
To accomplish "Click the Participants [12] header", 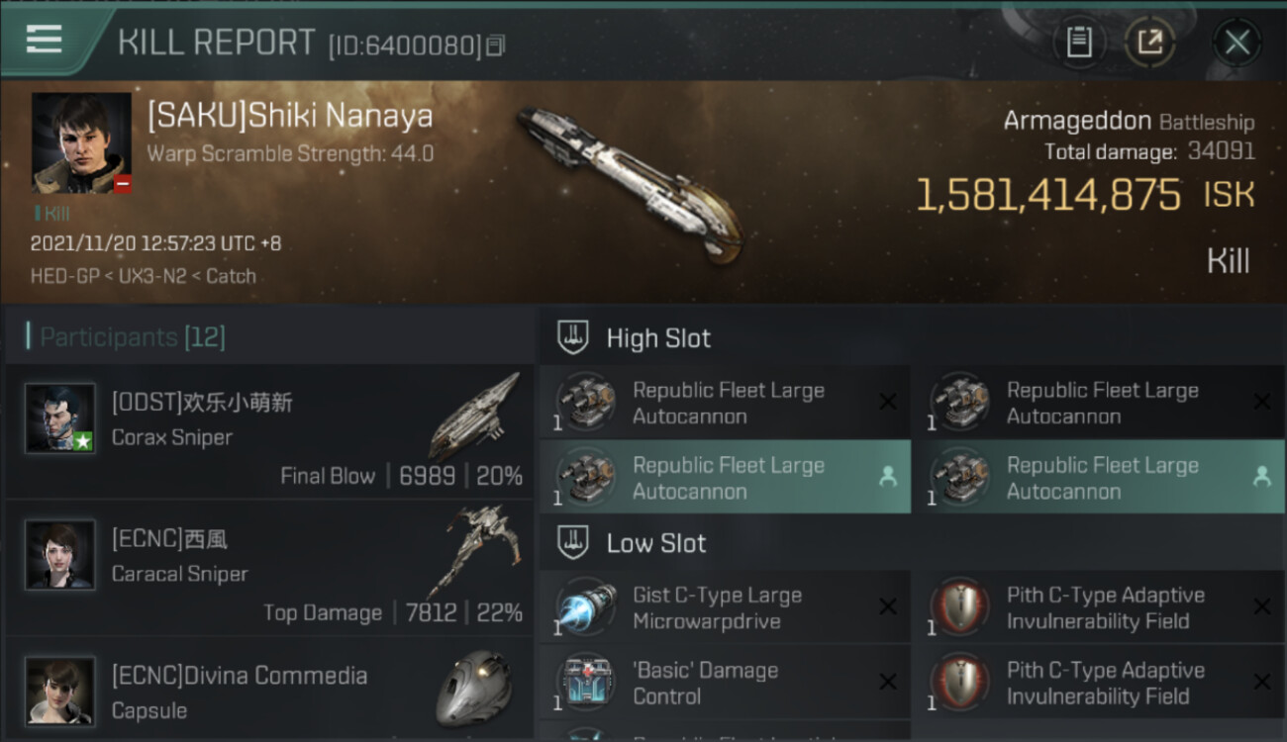I will click(x=133, y=337).
